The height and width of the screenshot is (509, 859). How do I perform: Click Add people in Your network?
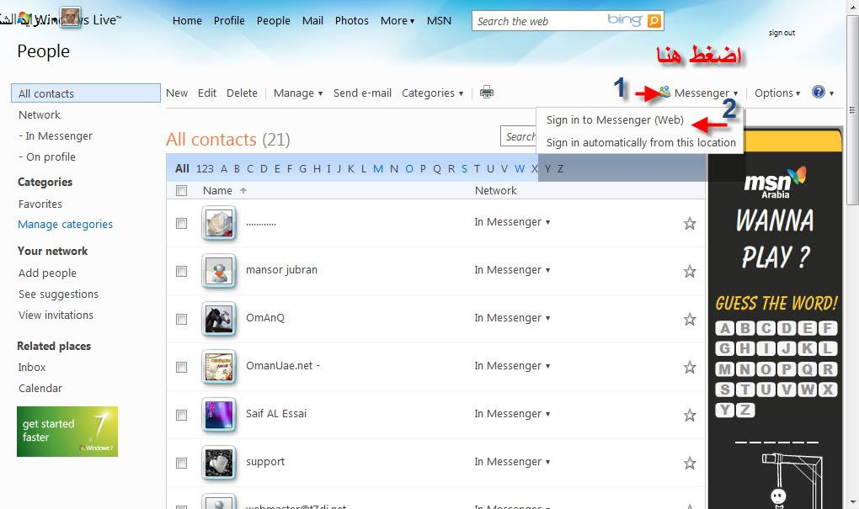click(48, 273)
